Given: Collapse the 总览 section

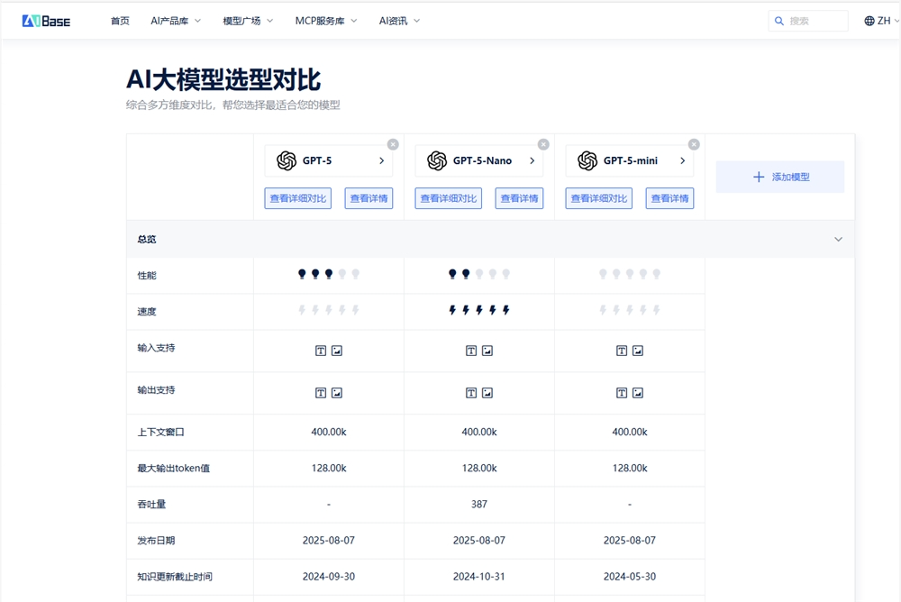Looking at the screenshot, I should (836, 239).
